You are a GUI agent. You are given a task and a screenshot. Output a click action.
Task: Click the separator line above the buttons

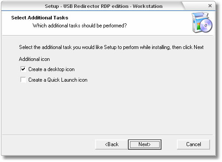coord(107,135)
